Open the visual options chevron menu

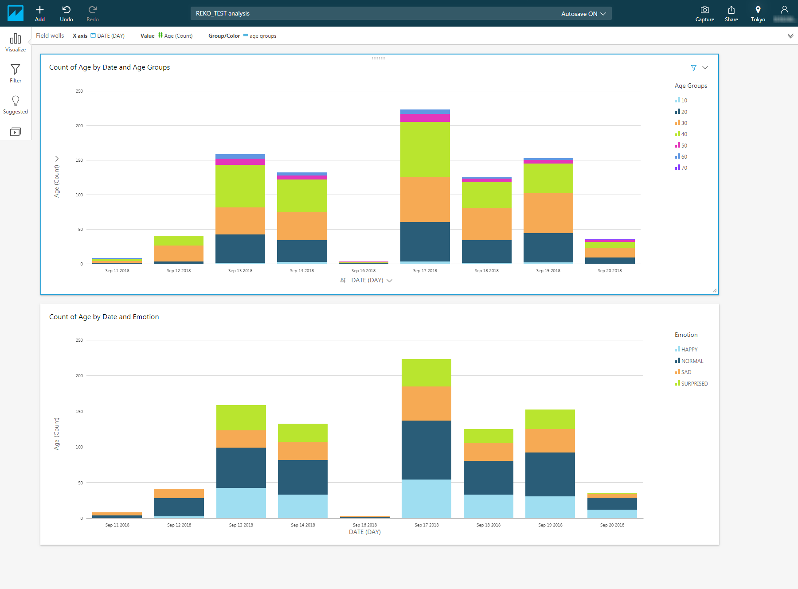[704, 68]
